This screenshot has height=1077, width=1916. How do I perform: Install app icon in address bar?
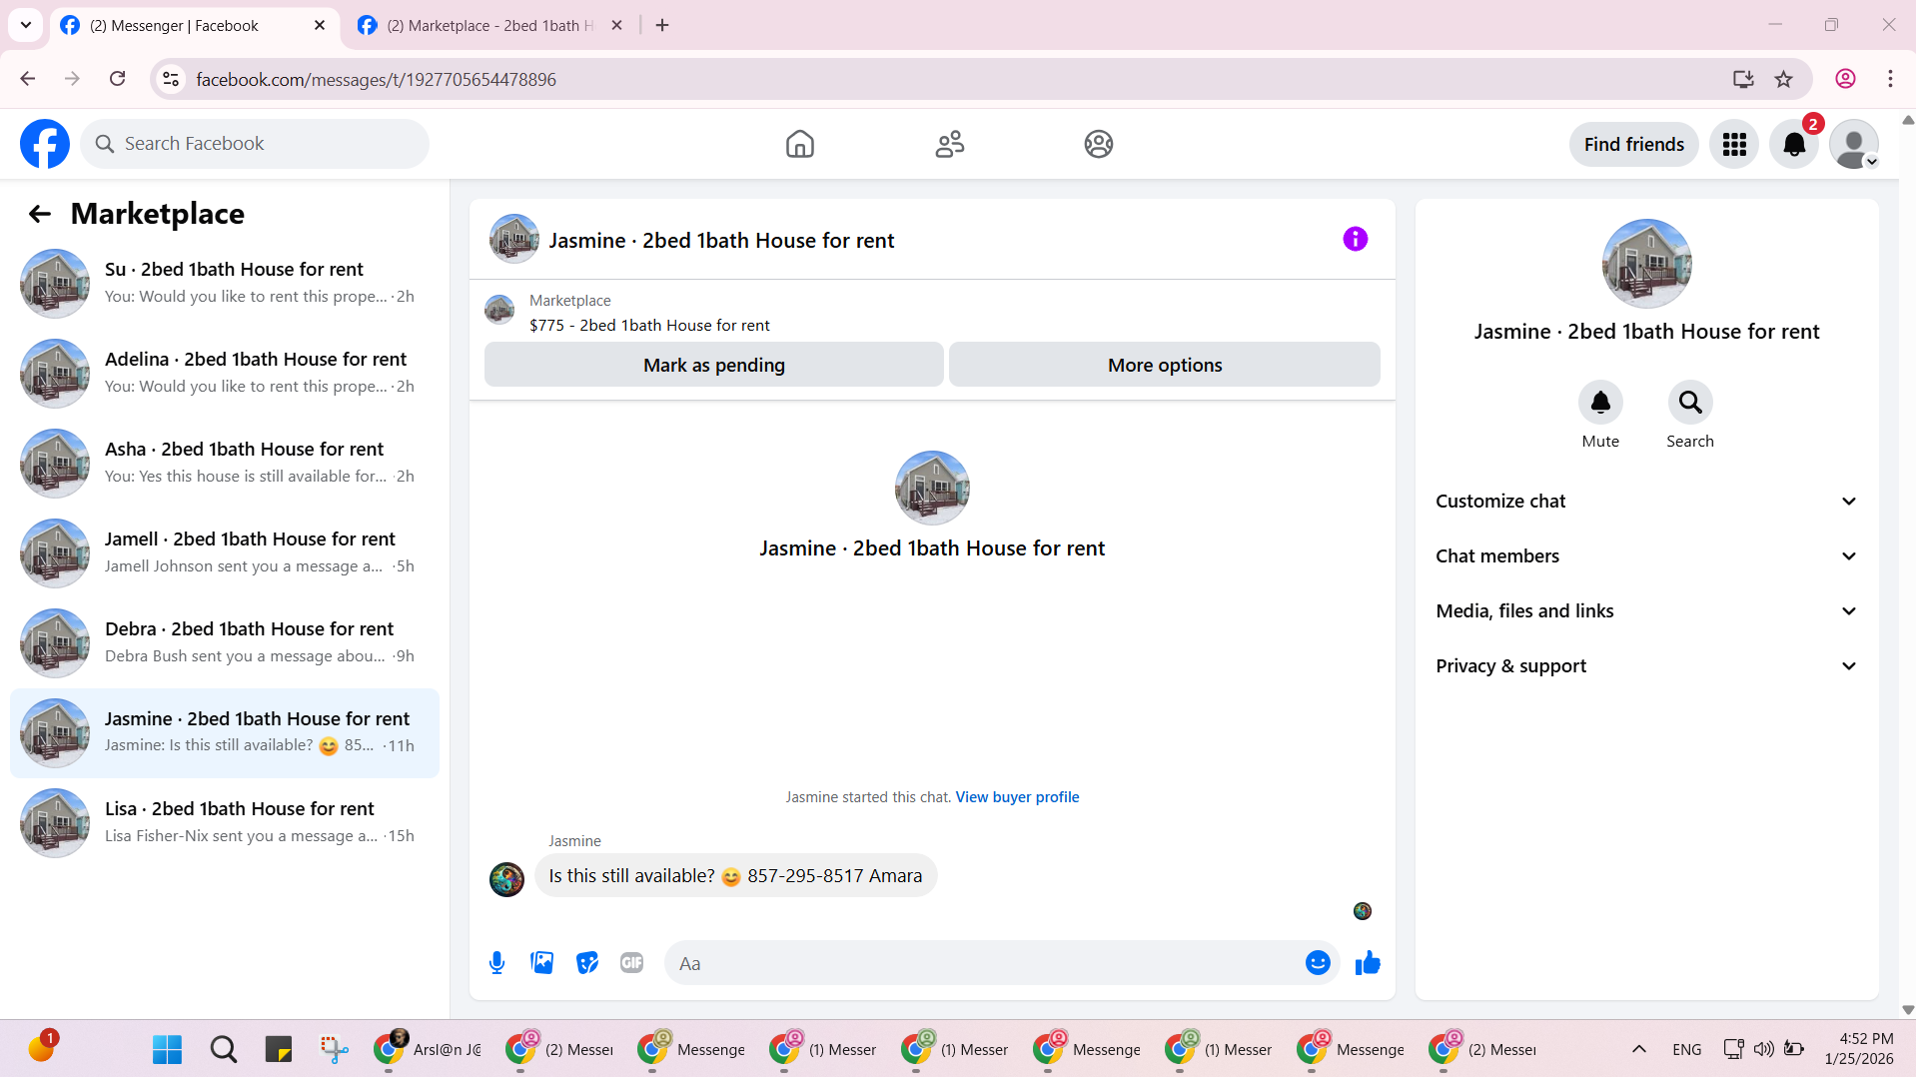1743,79
